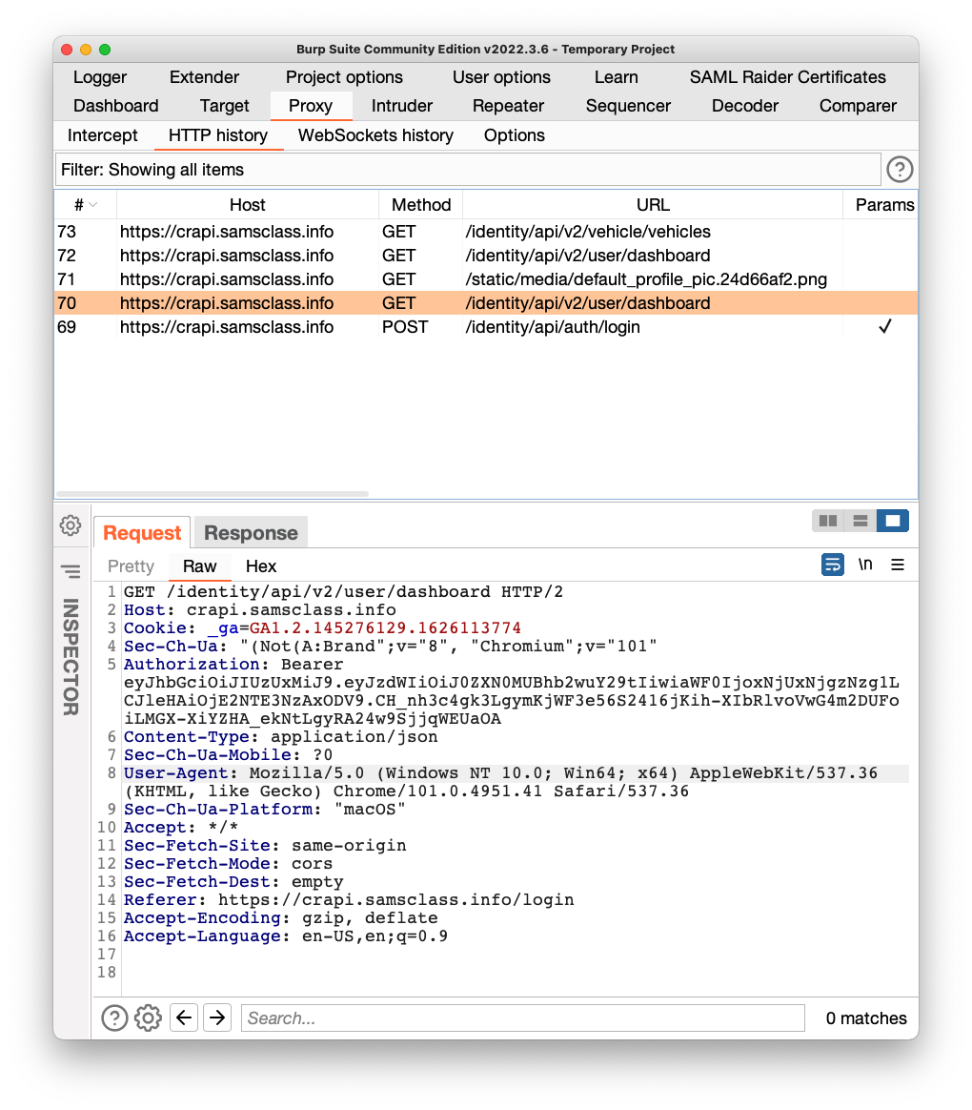Select the tabbed request/response layout icon

[x=893, y=521]
